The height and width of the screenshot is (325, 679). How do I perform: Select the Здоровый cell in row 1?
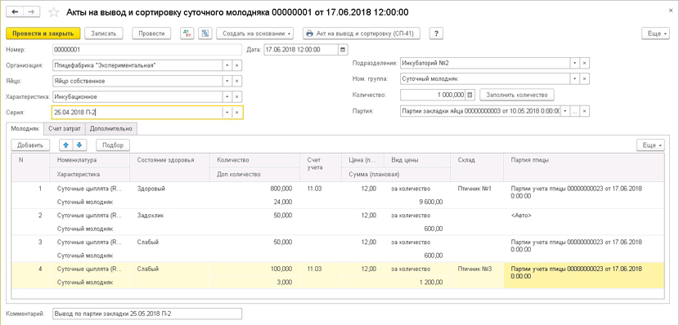point(170,189)
